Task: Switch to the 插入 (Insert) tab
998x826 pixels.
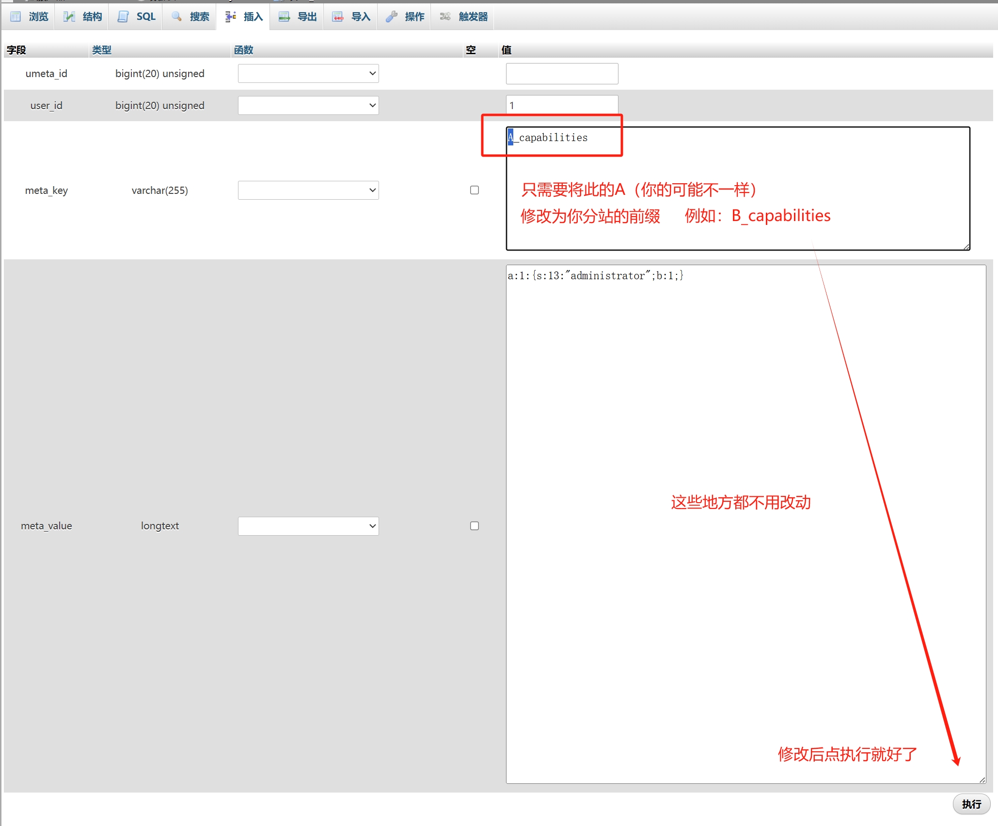Action: [244, 16]
